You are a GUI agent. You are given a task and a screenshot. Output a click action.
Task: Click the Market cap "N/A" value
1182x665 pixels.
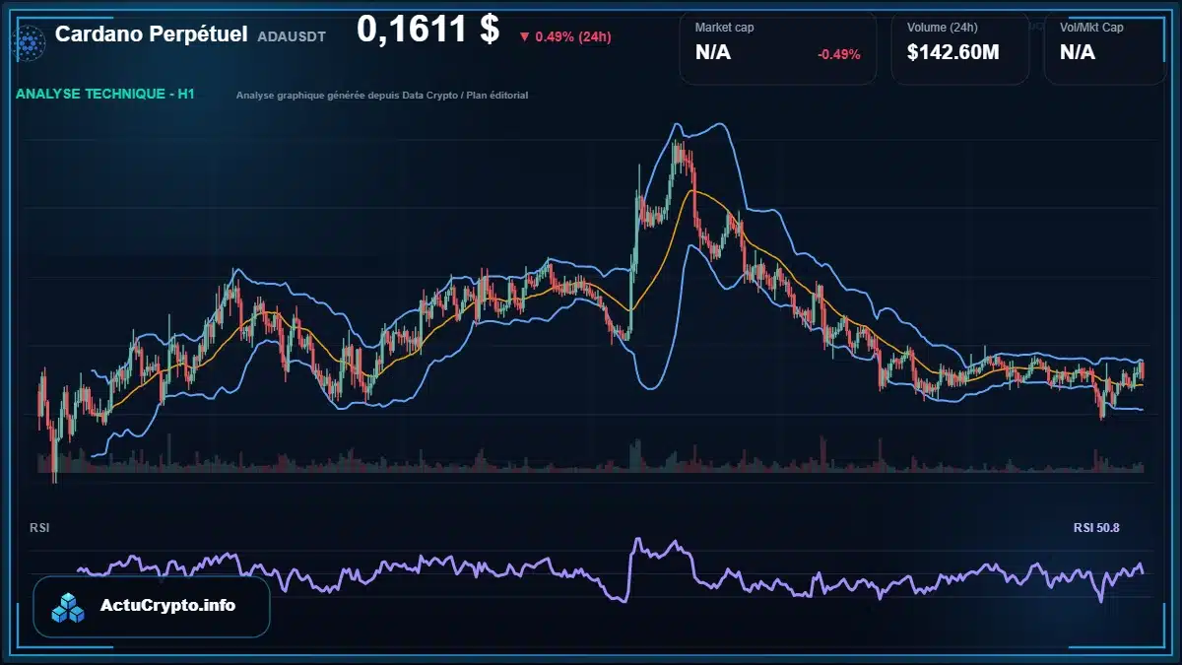pos(713,53)
